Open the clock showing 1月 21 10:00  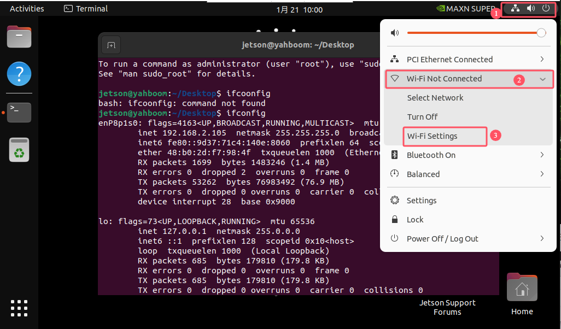point(300,10)
